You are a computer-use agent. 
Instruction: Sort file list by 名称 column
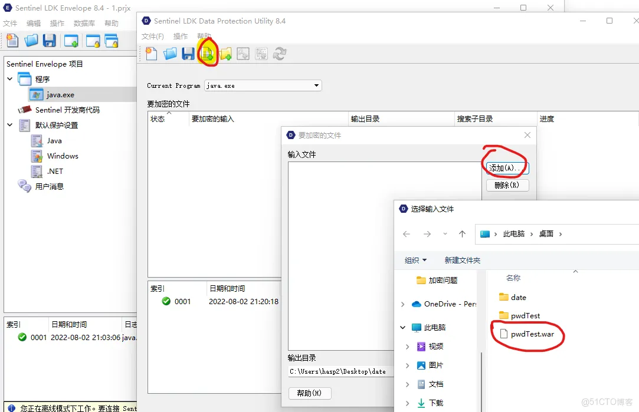pos(513,278)
